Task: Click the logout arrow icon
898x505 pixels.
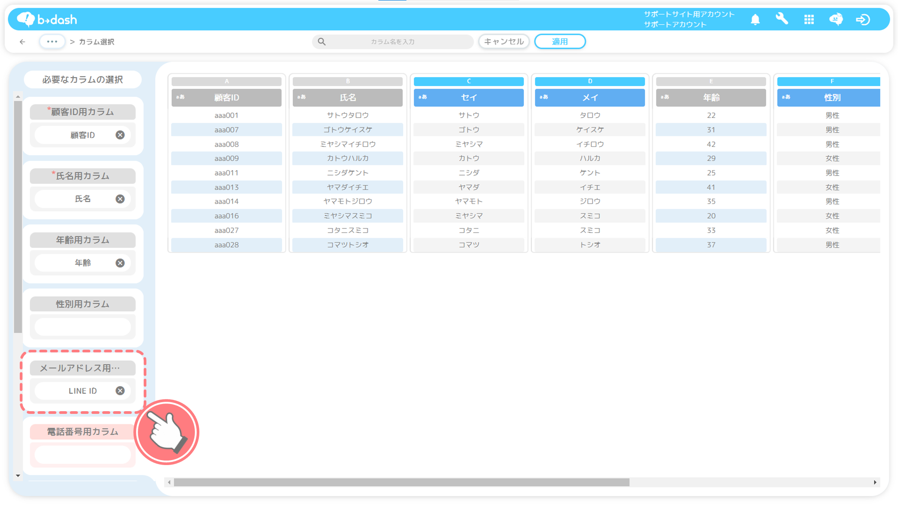Action: pyautogui.click(x=863, y=19)
